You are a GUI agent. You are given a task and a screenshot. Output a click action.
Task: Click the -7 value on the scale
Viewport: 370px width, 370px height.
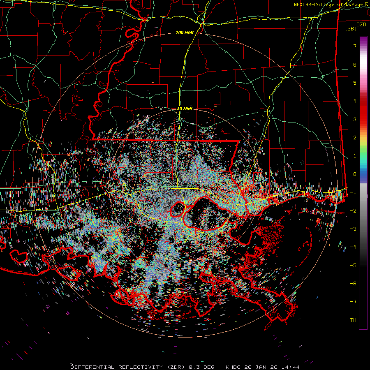[353, 302]
